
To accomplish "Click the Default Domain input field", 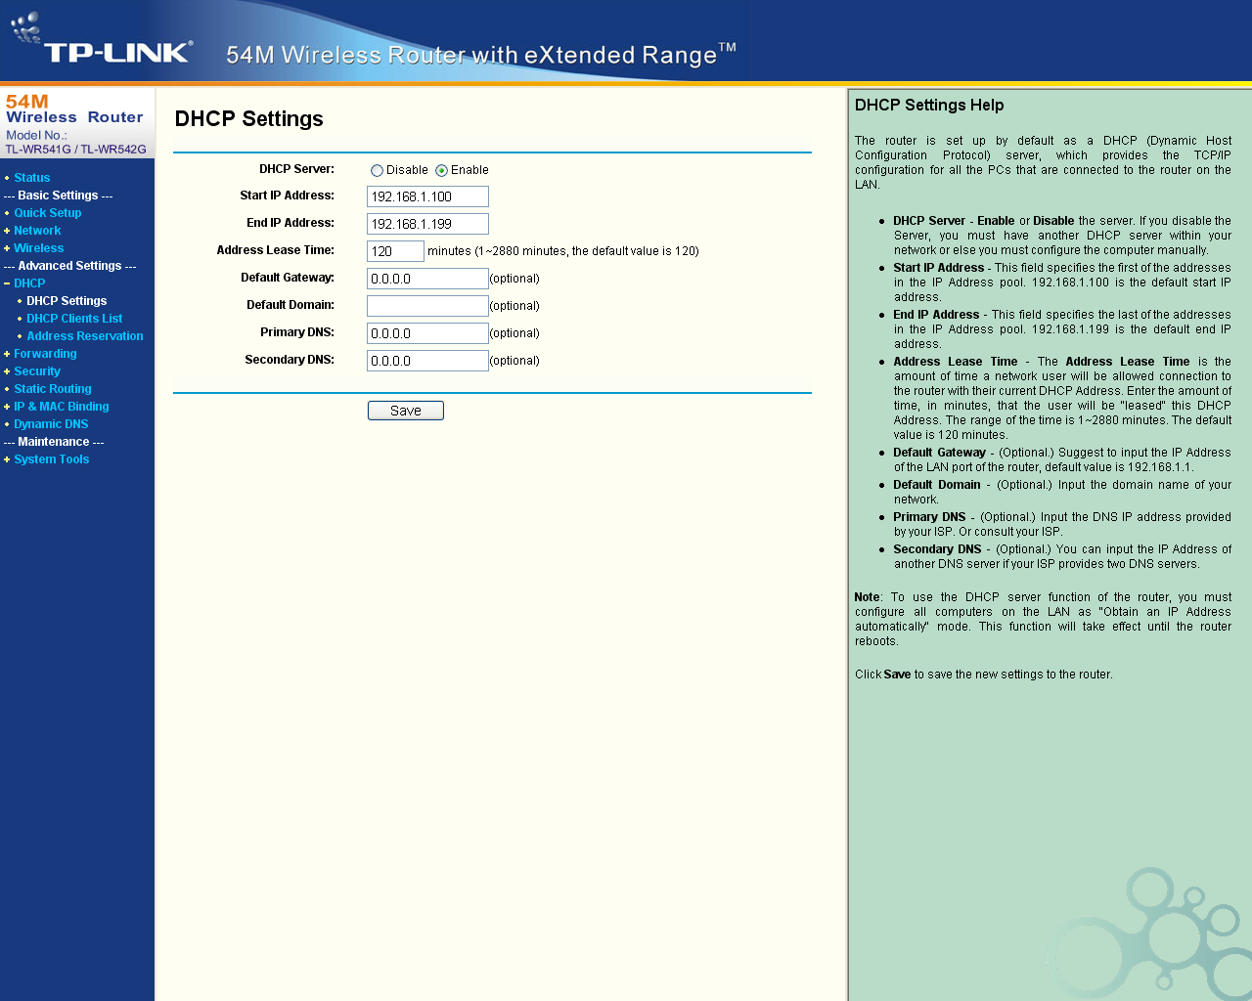I will click(x=427, y=306).
